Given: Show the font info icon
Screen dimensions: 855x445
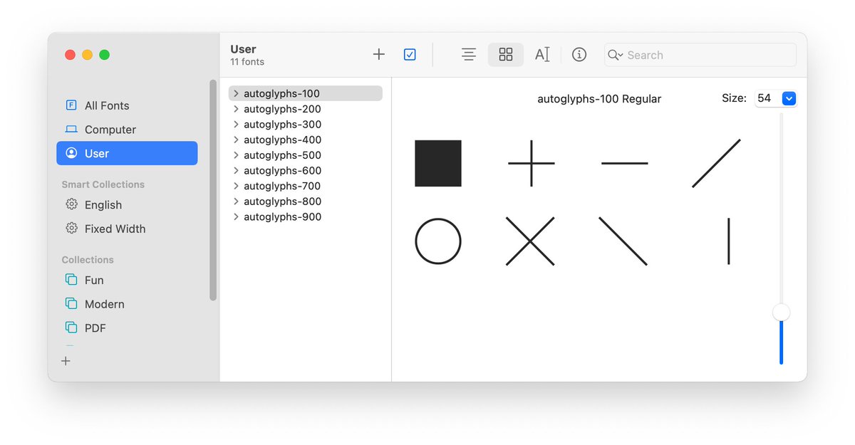Looking at the screenshot, I should [579, 55].
